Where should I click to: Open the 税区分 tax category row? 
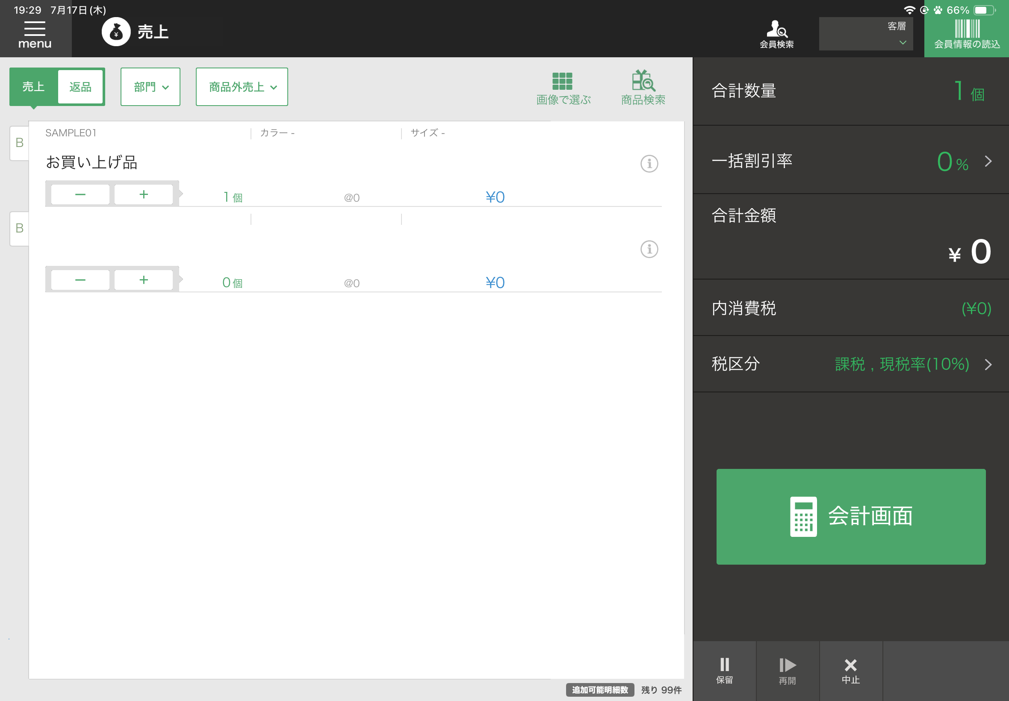tap(850, 364)
